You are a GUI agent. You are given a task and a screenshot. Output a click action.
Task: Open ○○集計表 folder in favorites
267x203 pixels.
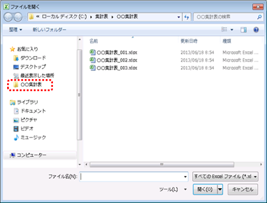[31, 85]
